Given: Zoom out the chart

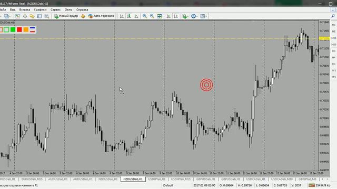Looking at the screenshot, I should pos(152,16).
